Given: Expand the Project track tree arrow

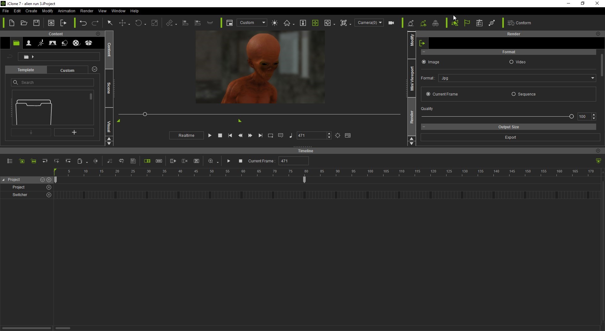Looking at the screenshot, I should click(x=3, y=180).
